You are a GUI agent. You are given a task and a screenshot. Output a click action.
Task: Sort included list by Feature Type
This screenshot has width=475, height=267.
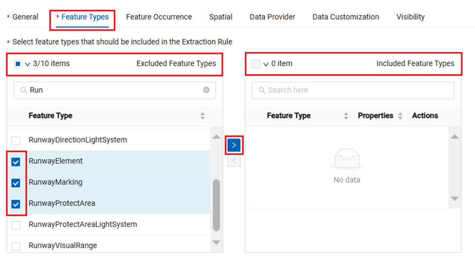point(346,115)
